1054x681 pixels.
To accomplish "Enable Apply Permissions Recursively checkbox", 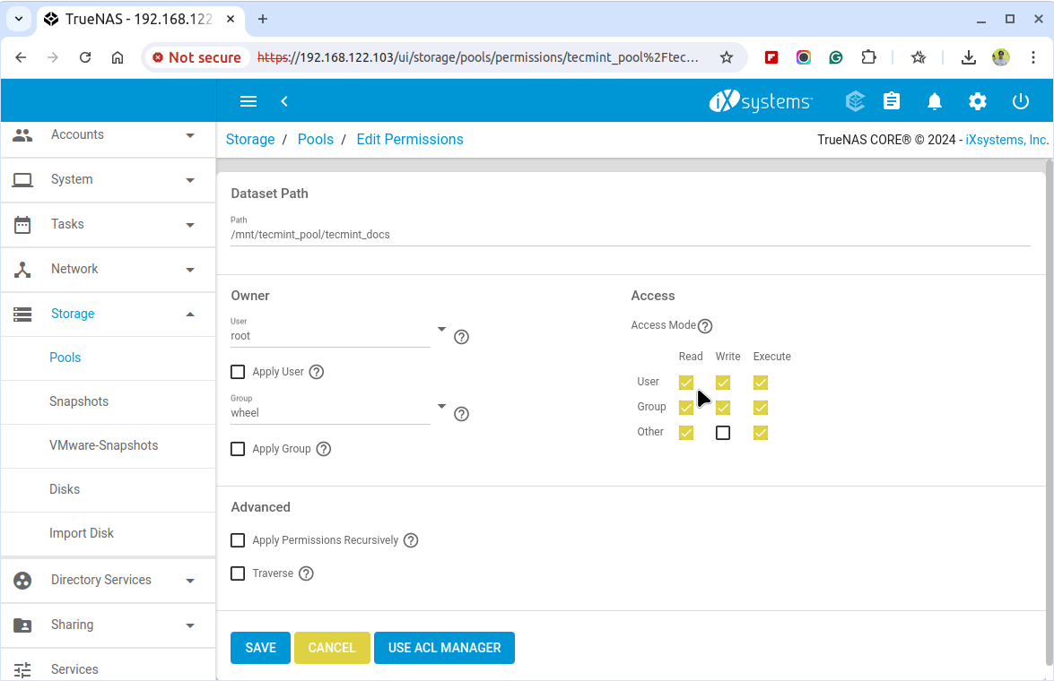I will click(238, 540).
